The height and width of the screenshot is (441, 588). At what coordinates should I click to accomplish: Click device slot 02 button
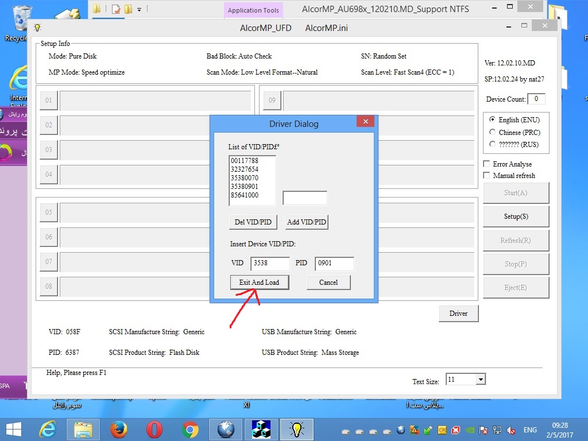[49, 125]
